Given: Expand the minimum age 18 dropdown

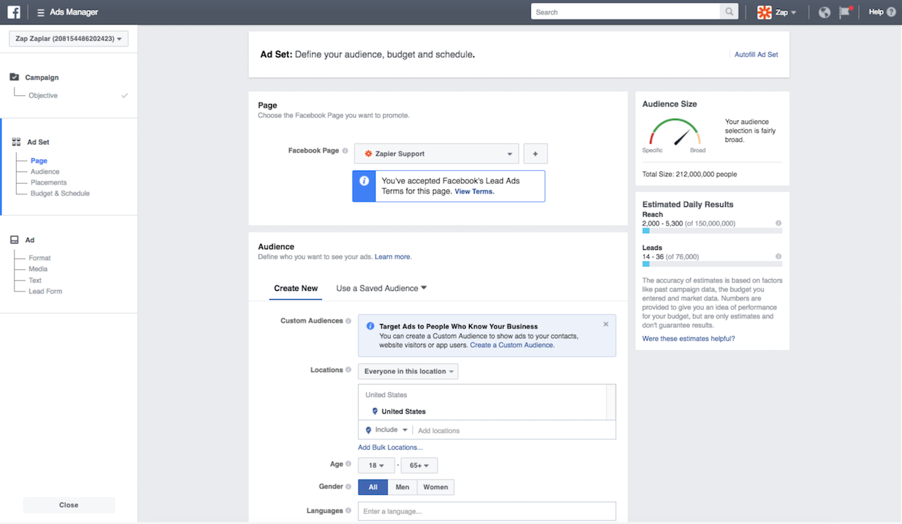Looking at the screenshot, I should pyautogui.click(x=376, y=466).
